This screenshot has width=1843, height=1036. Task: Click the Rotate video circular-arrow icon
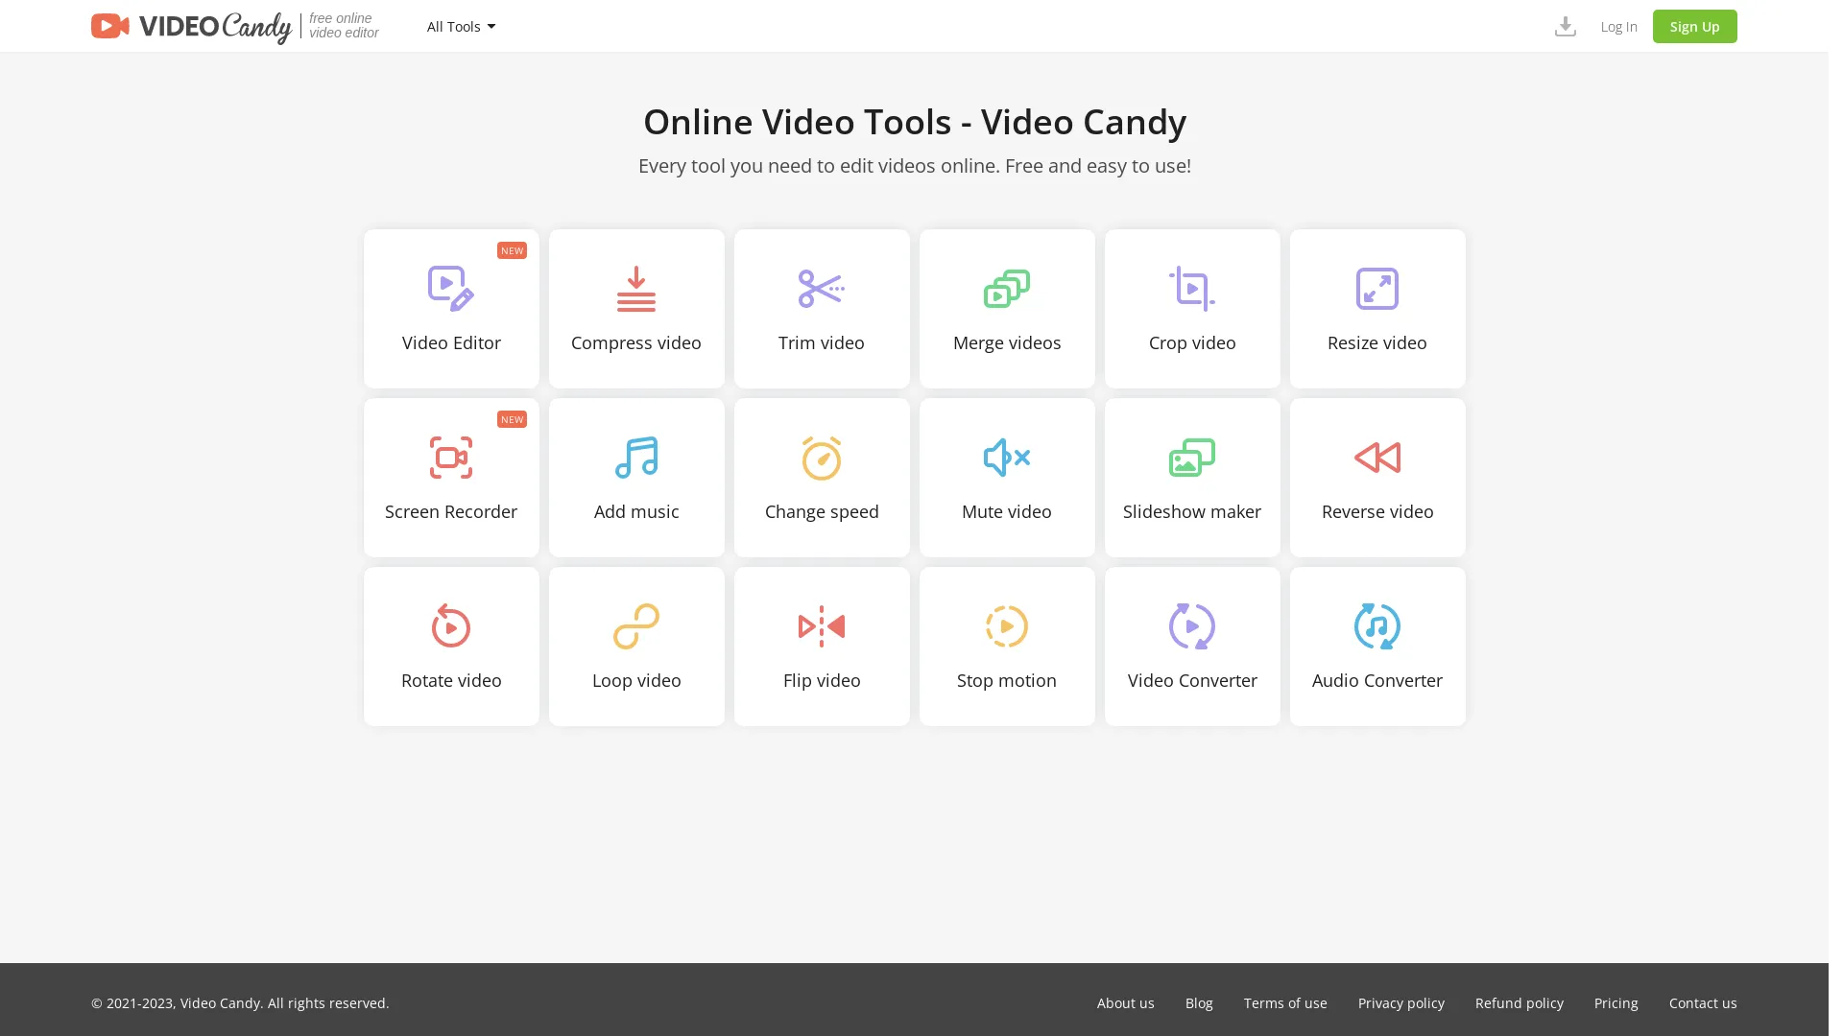point(451,625)
